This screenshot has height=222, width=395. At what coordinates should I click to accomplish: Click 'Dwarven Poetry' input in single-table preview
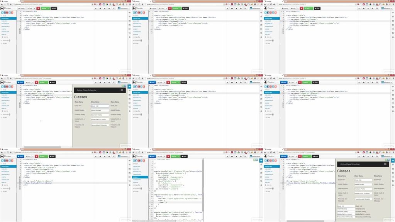(100, 114)
